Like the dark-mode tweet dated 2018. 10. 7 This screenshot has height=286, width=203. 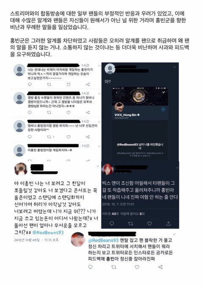150,224
